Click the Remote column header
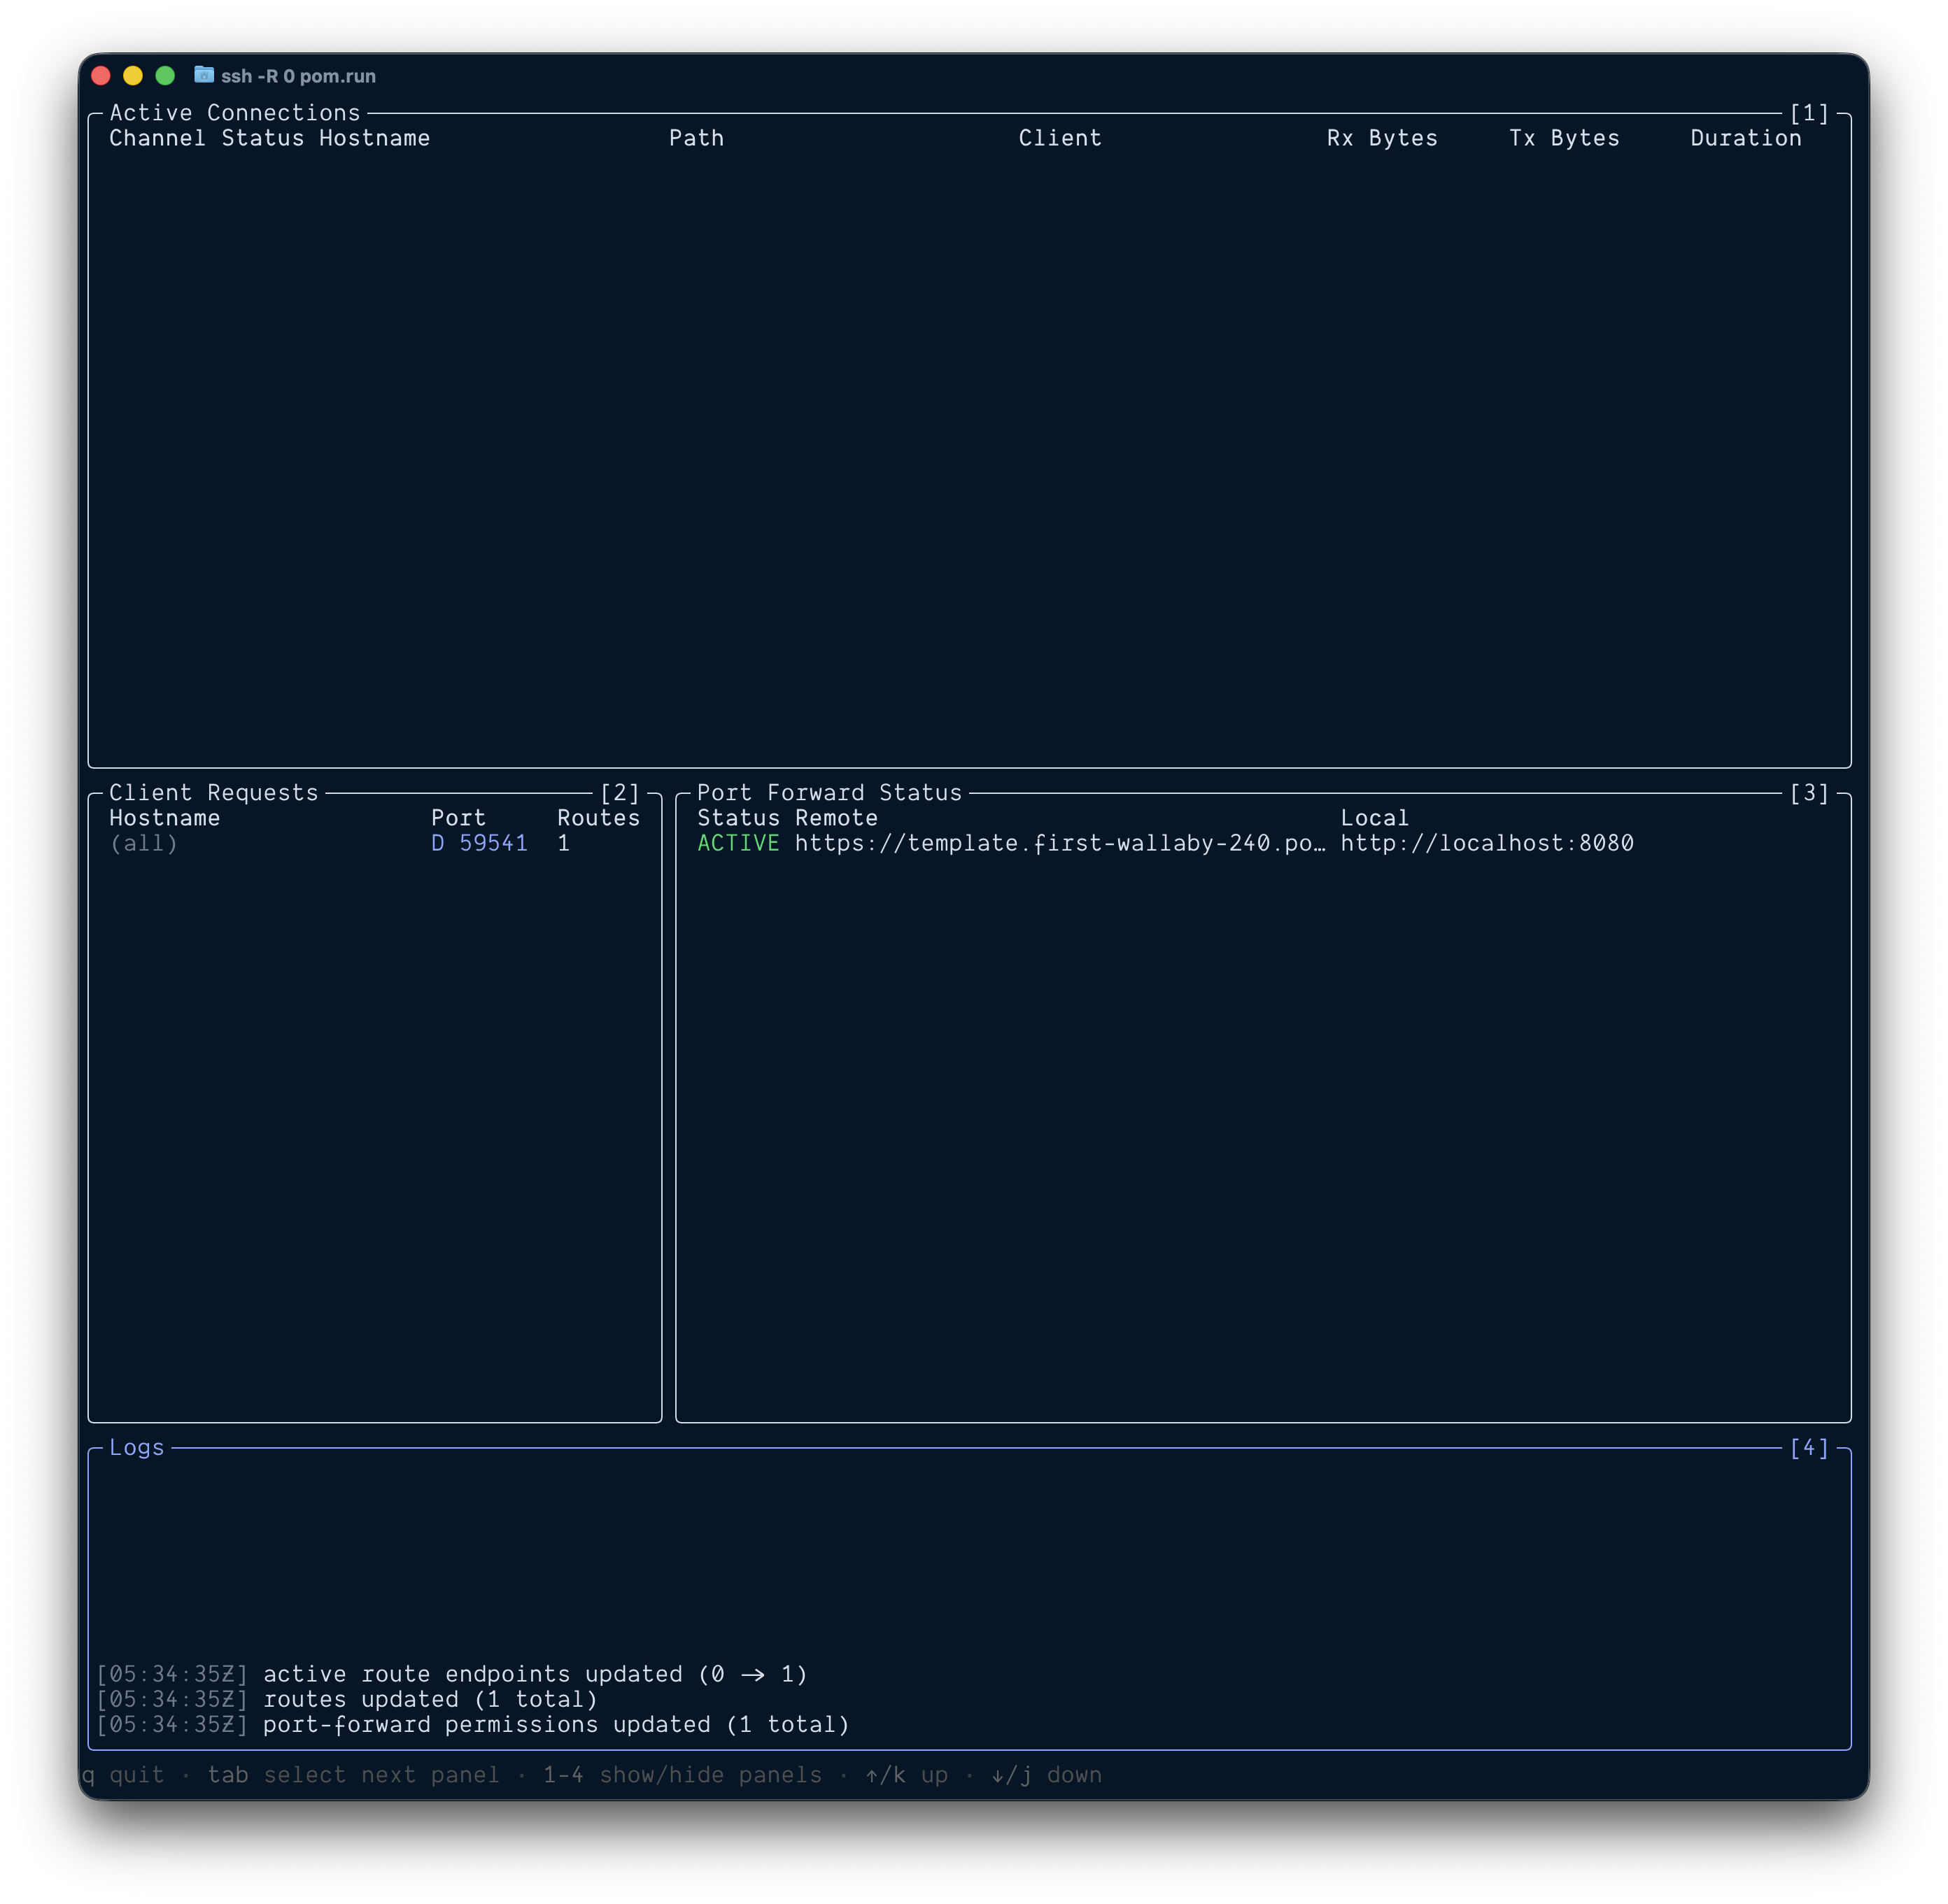The height and width of the screenshot is (1904, 1948). [x=836, y=818]
